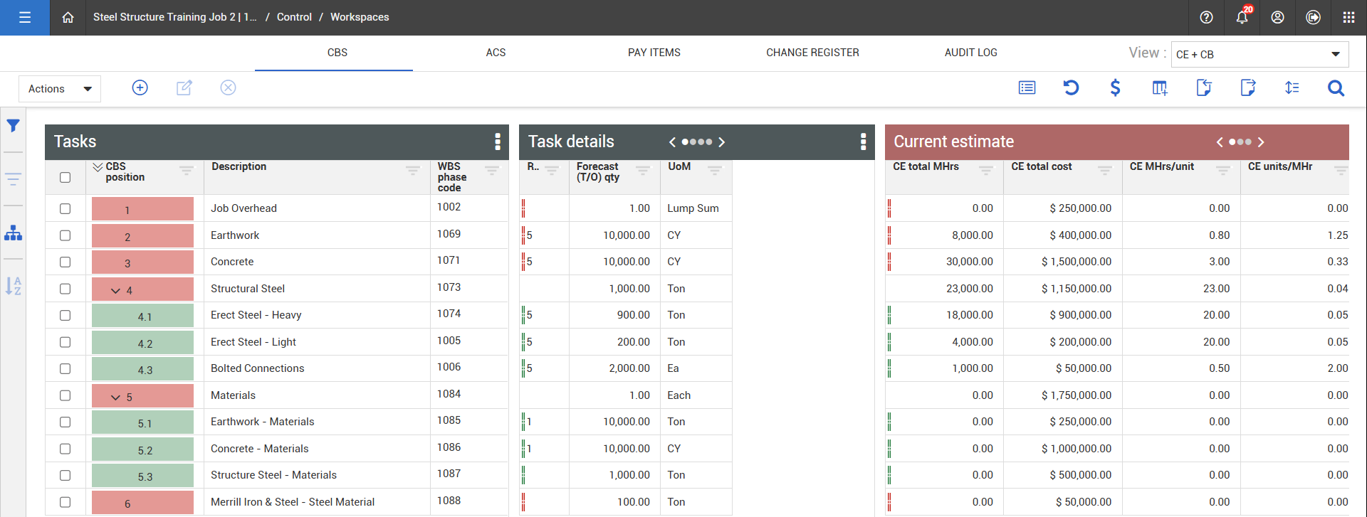Switch to the CHANGE REGISTER tab
1367x517 pixels.
812,53
